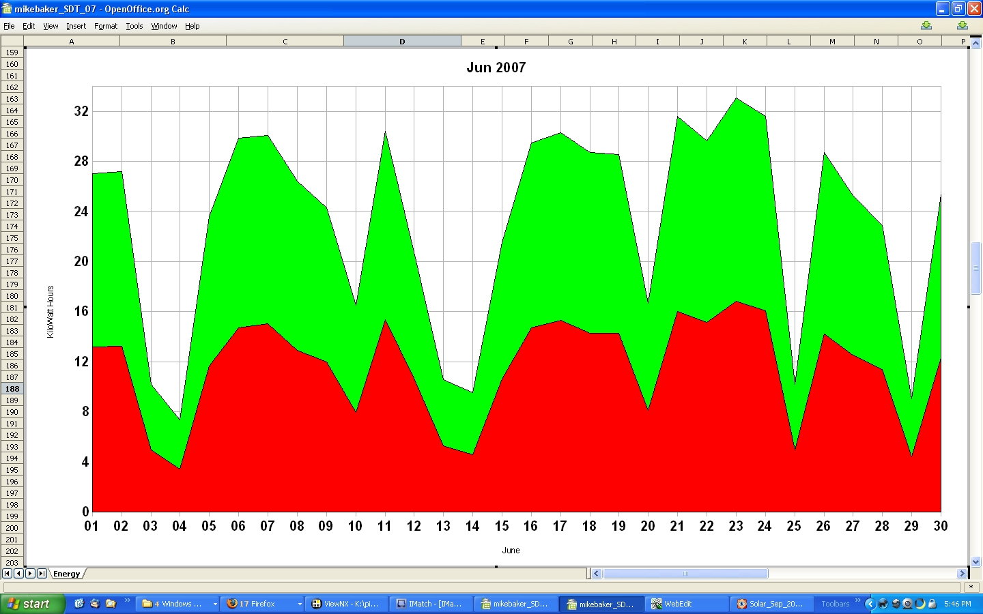The height and width of the screenshot is (614, 983).
Task: Expand the Toolbars overflow chevron on taskbar
Action: click(858, 600)
